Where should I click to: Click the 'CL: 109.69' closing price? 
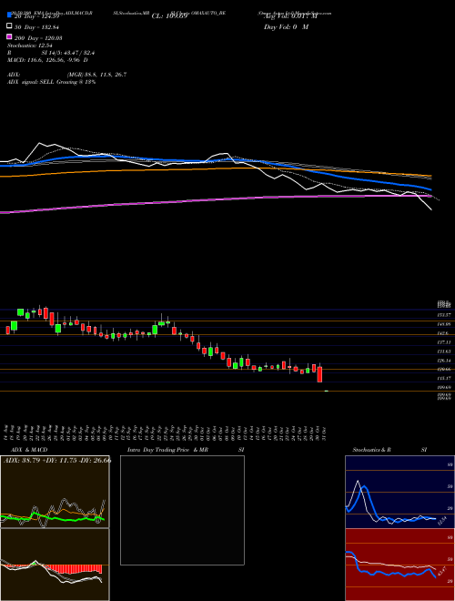[x=169, y=16]
